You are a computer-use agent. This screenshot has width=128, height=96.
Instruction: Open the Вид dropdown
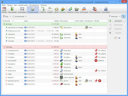click(x=7, y=16)
